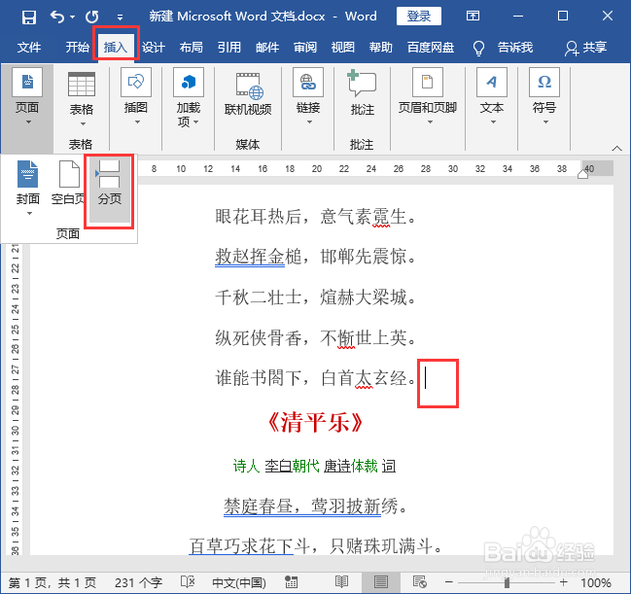
Task: Switch to Read Mode view icon
Action: (x=341, y=581)
